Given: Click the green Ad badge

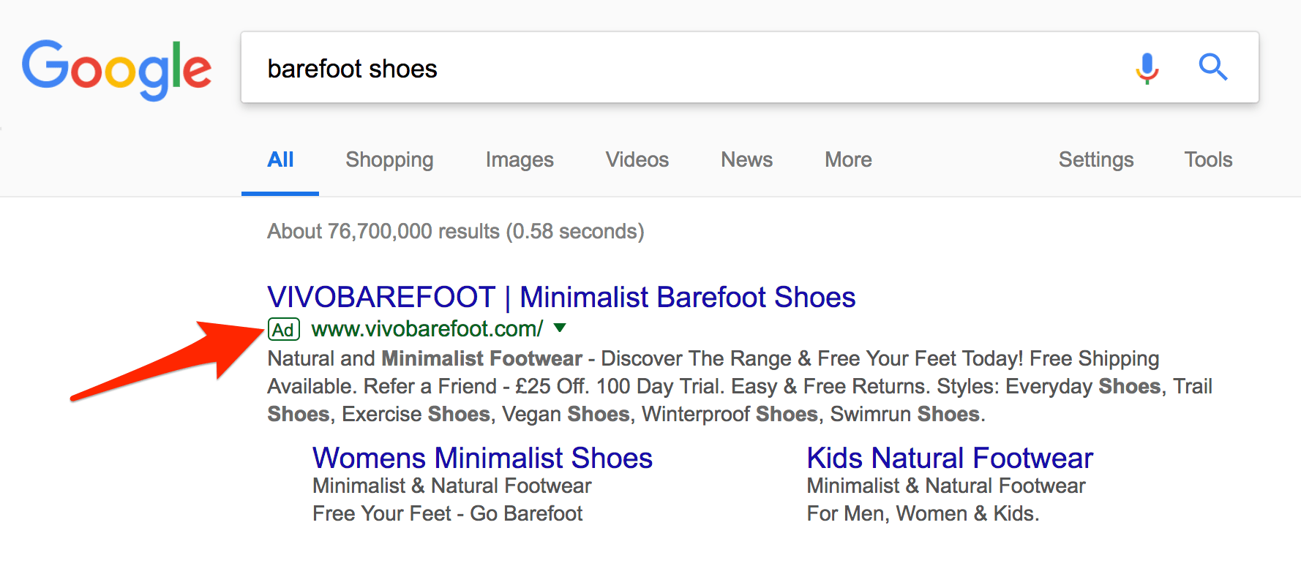Looking at the screenshot, I should point(284,330).
